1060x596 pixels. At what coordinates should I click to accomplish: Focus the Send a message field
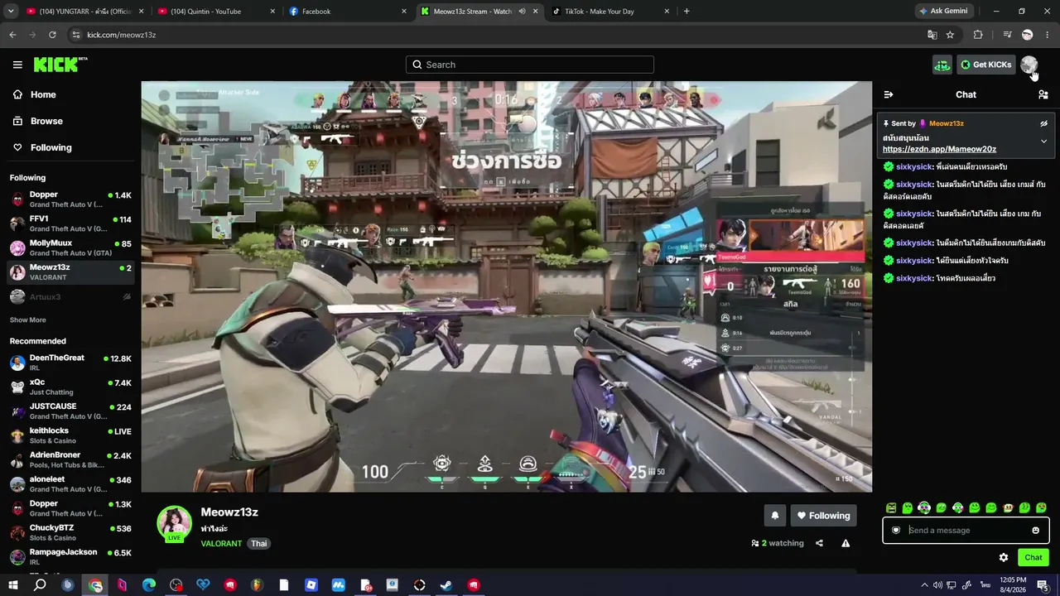tap(966, 531)
